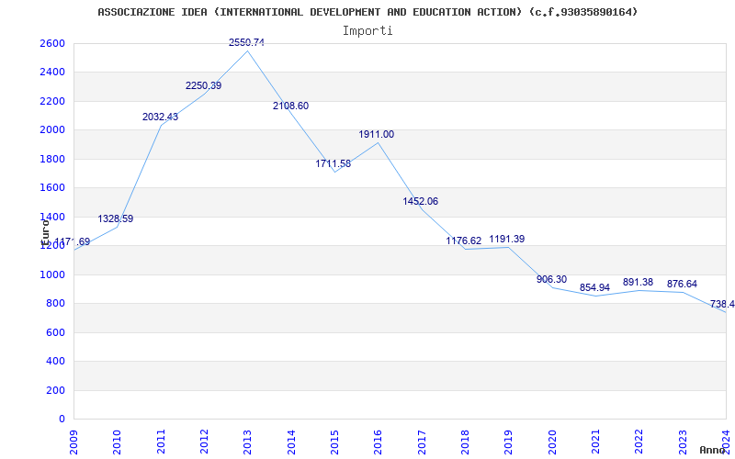The height and width of the screenshot is (459, 735).
Task: Click the 2600 y-axis tick label
Action: [x=52, y=43]
